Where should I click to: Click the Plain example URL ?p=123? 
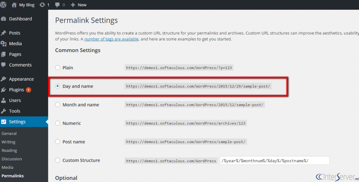coord(179,68)
